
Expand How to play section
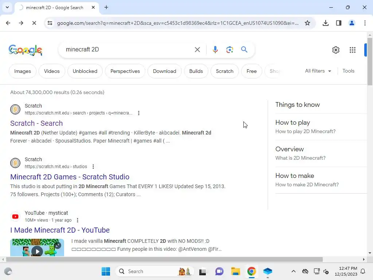pyautogui.click(x=321, y=127)
